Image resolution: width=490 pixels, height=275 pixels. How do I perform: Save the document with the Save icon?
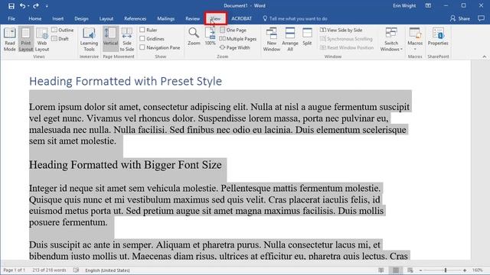coord(11,6)
